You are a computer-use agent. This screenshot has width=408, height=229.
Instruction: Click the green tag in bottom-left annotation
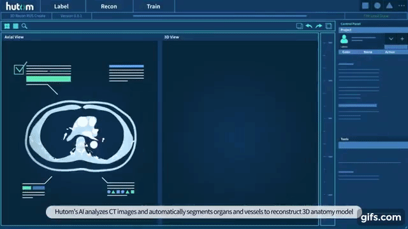(x=27, y=188)
